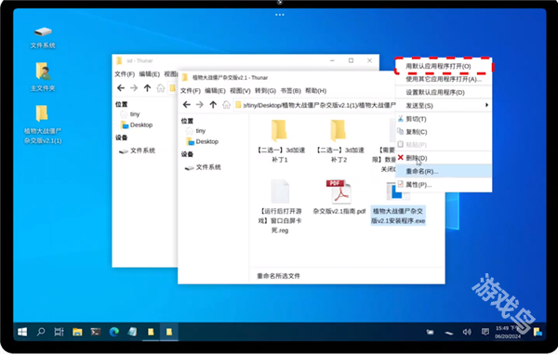Select 窗口白屏卡死.reg file icon

tap(280, 191)
